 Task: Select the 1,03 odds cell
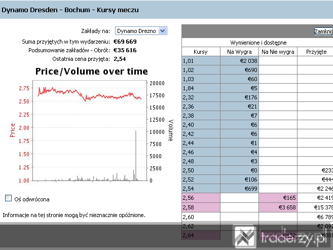point(201,79)
